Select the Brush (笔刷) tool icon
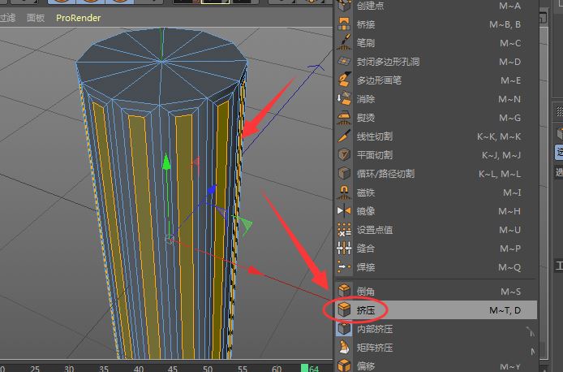This screenshot has height=372, width=563. [344, 43]
